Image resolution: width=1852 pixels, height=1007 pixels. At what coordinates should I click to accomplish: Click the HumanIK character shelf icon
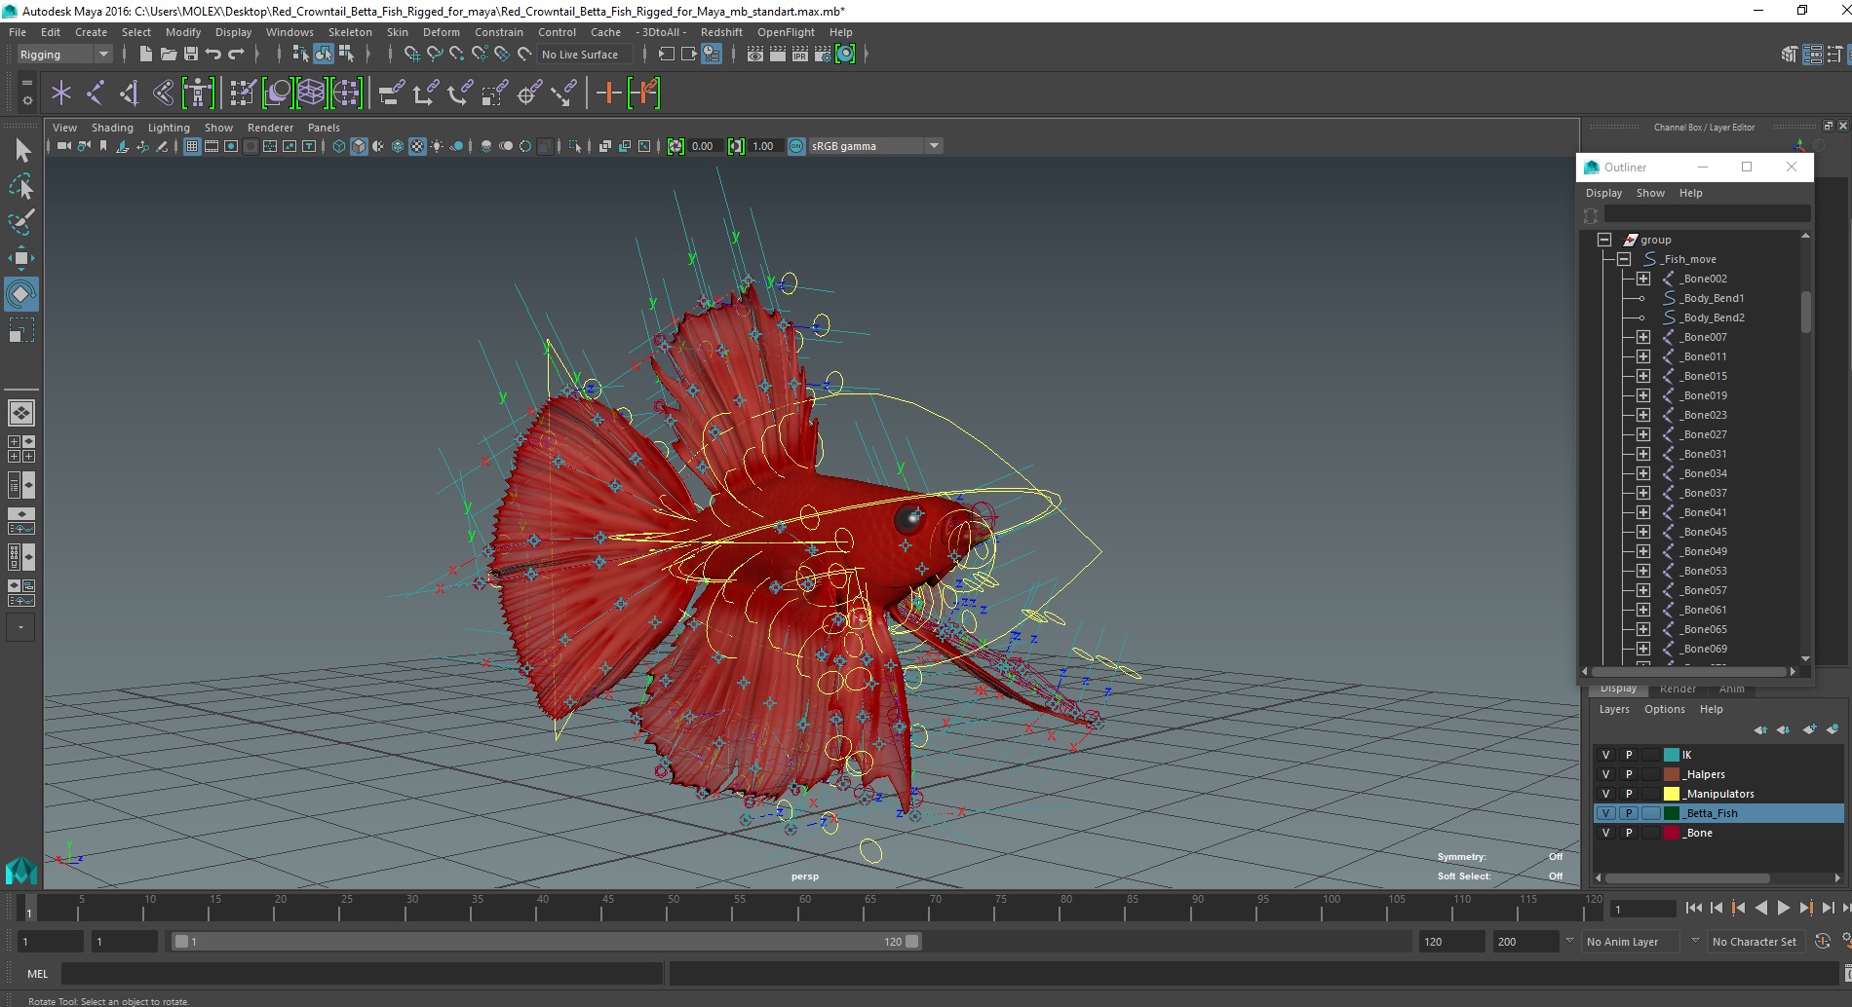point(198,93)
